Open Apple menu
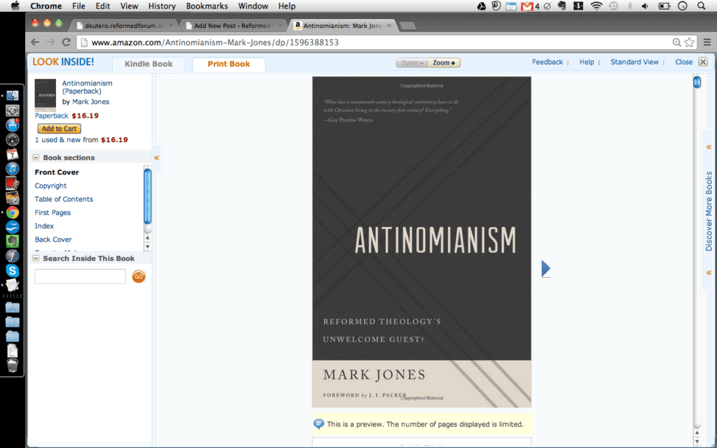The width and height of the screenshot is (717, 448). point(15,6)
